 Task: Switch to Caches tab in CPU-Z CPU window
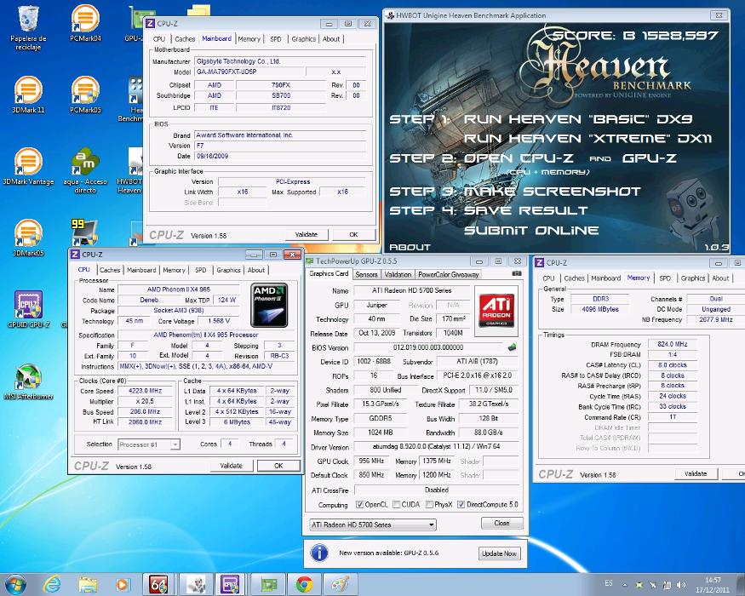pyautogui.click(x=110, y=270)
